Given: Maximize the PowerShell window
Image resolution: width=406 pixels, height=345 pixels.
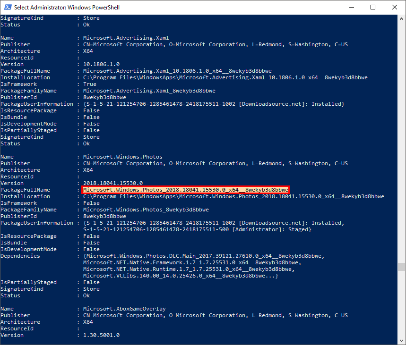Looking at the screenshot, I should pos(373,7).
